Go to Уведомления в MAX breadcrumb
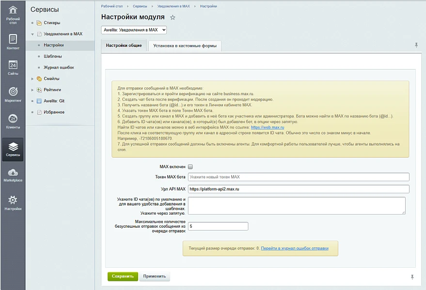The image size is (426, 290). 174,6
